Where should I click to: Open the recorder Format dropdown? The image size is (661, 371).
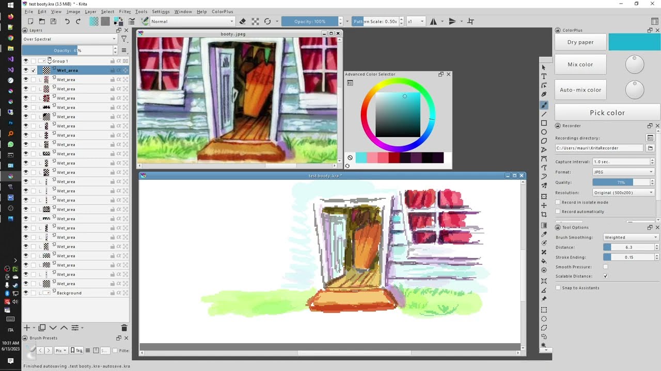pyautogui.click(x=624, y=172)
